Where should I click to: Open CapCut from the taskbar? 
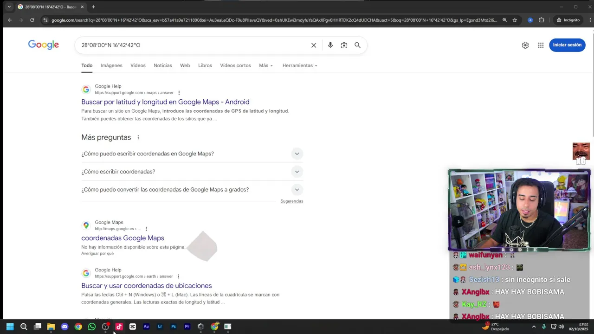(x=133, y=327)
